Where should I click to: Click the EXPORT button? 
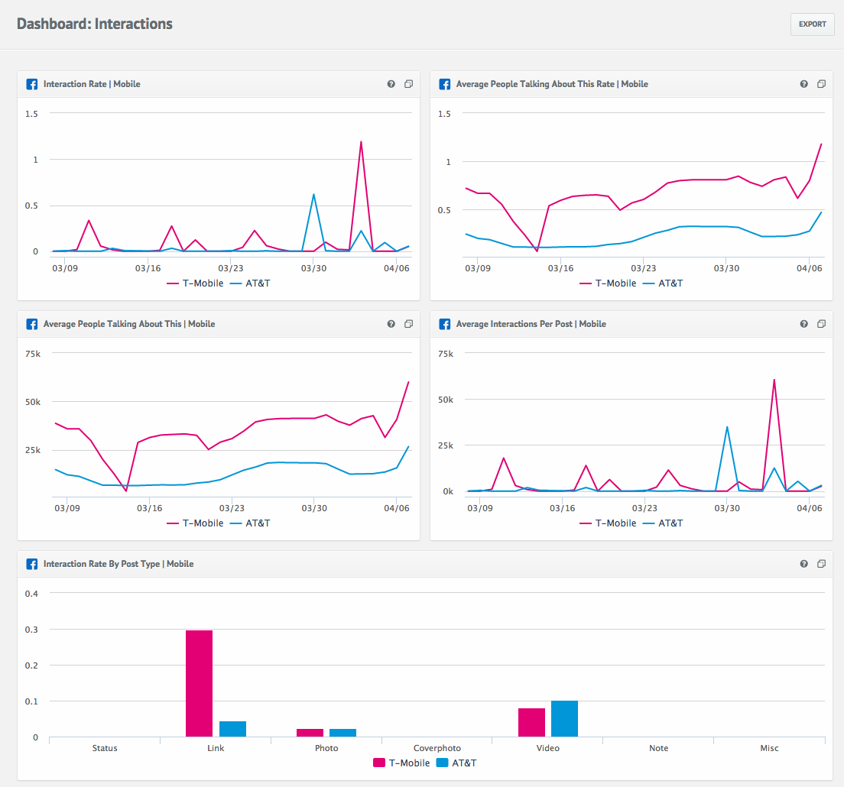pyautogui.click(x=812, y=24)
